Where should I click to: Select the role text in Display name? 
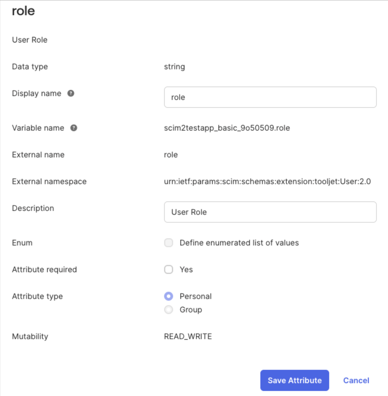178,97
